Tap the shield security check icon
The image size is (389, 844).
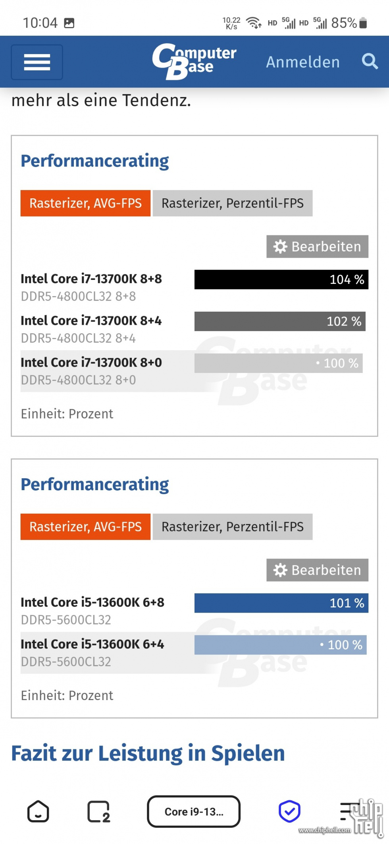click(289, 811)
